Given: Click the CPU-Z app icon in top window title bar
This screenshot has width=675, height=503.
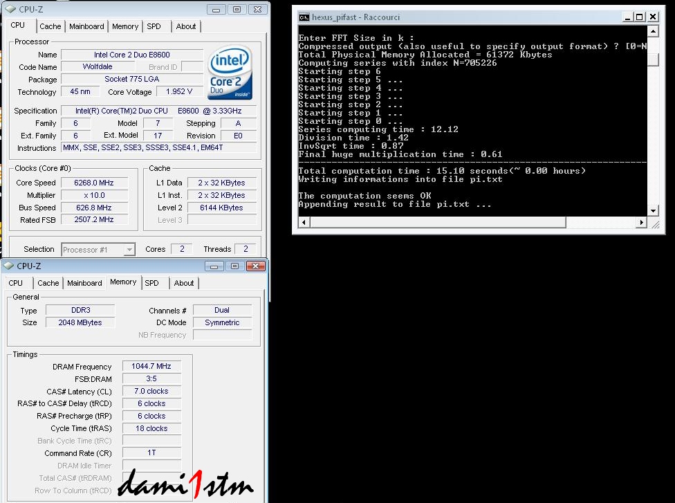Looking at the screenshot, I should (10, 9).
